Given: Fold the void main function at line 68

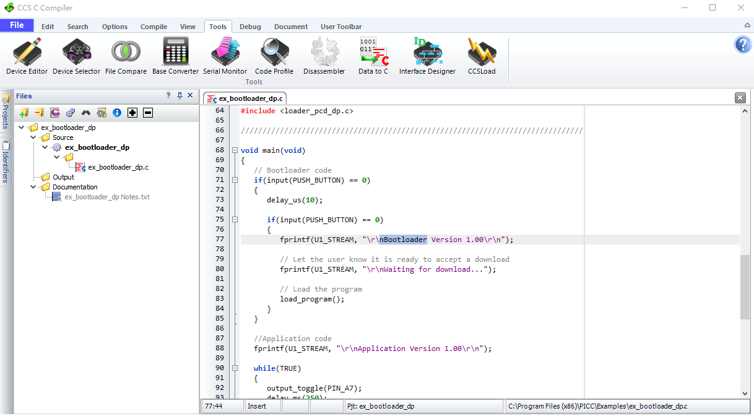Looking at the screenshot, I should point(235,150).
